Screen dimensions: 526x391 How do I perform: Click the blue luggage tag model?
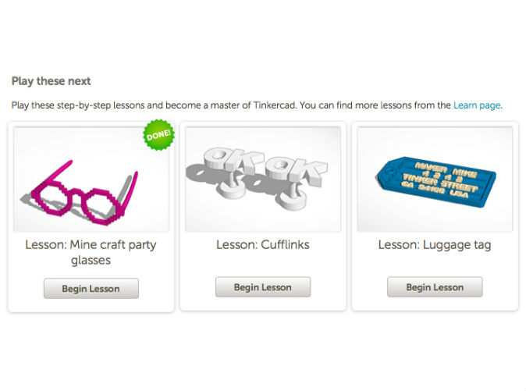435,181
